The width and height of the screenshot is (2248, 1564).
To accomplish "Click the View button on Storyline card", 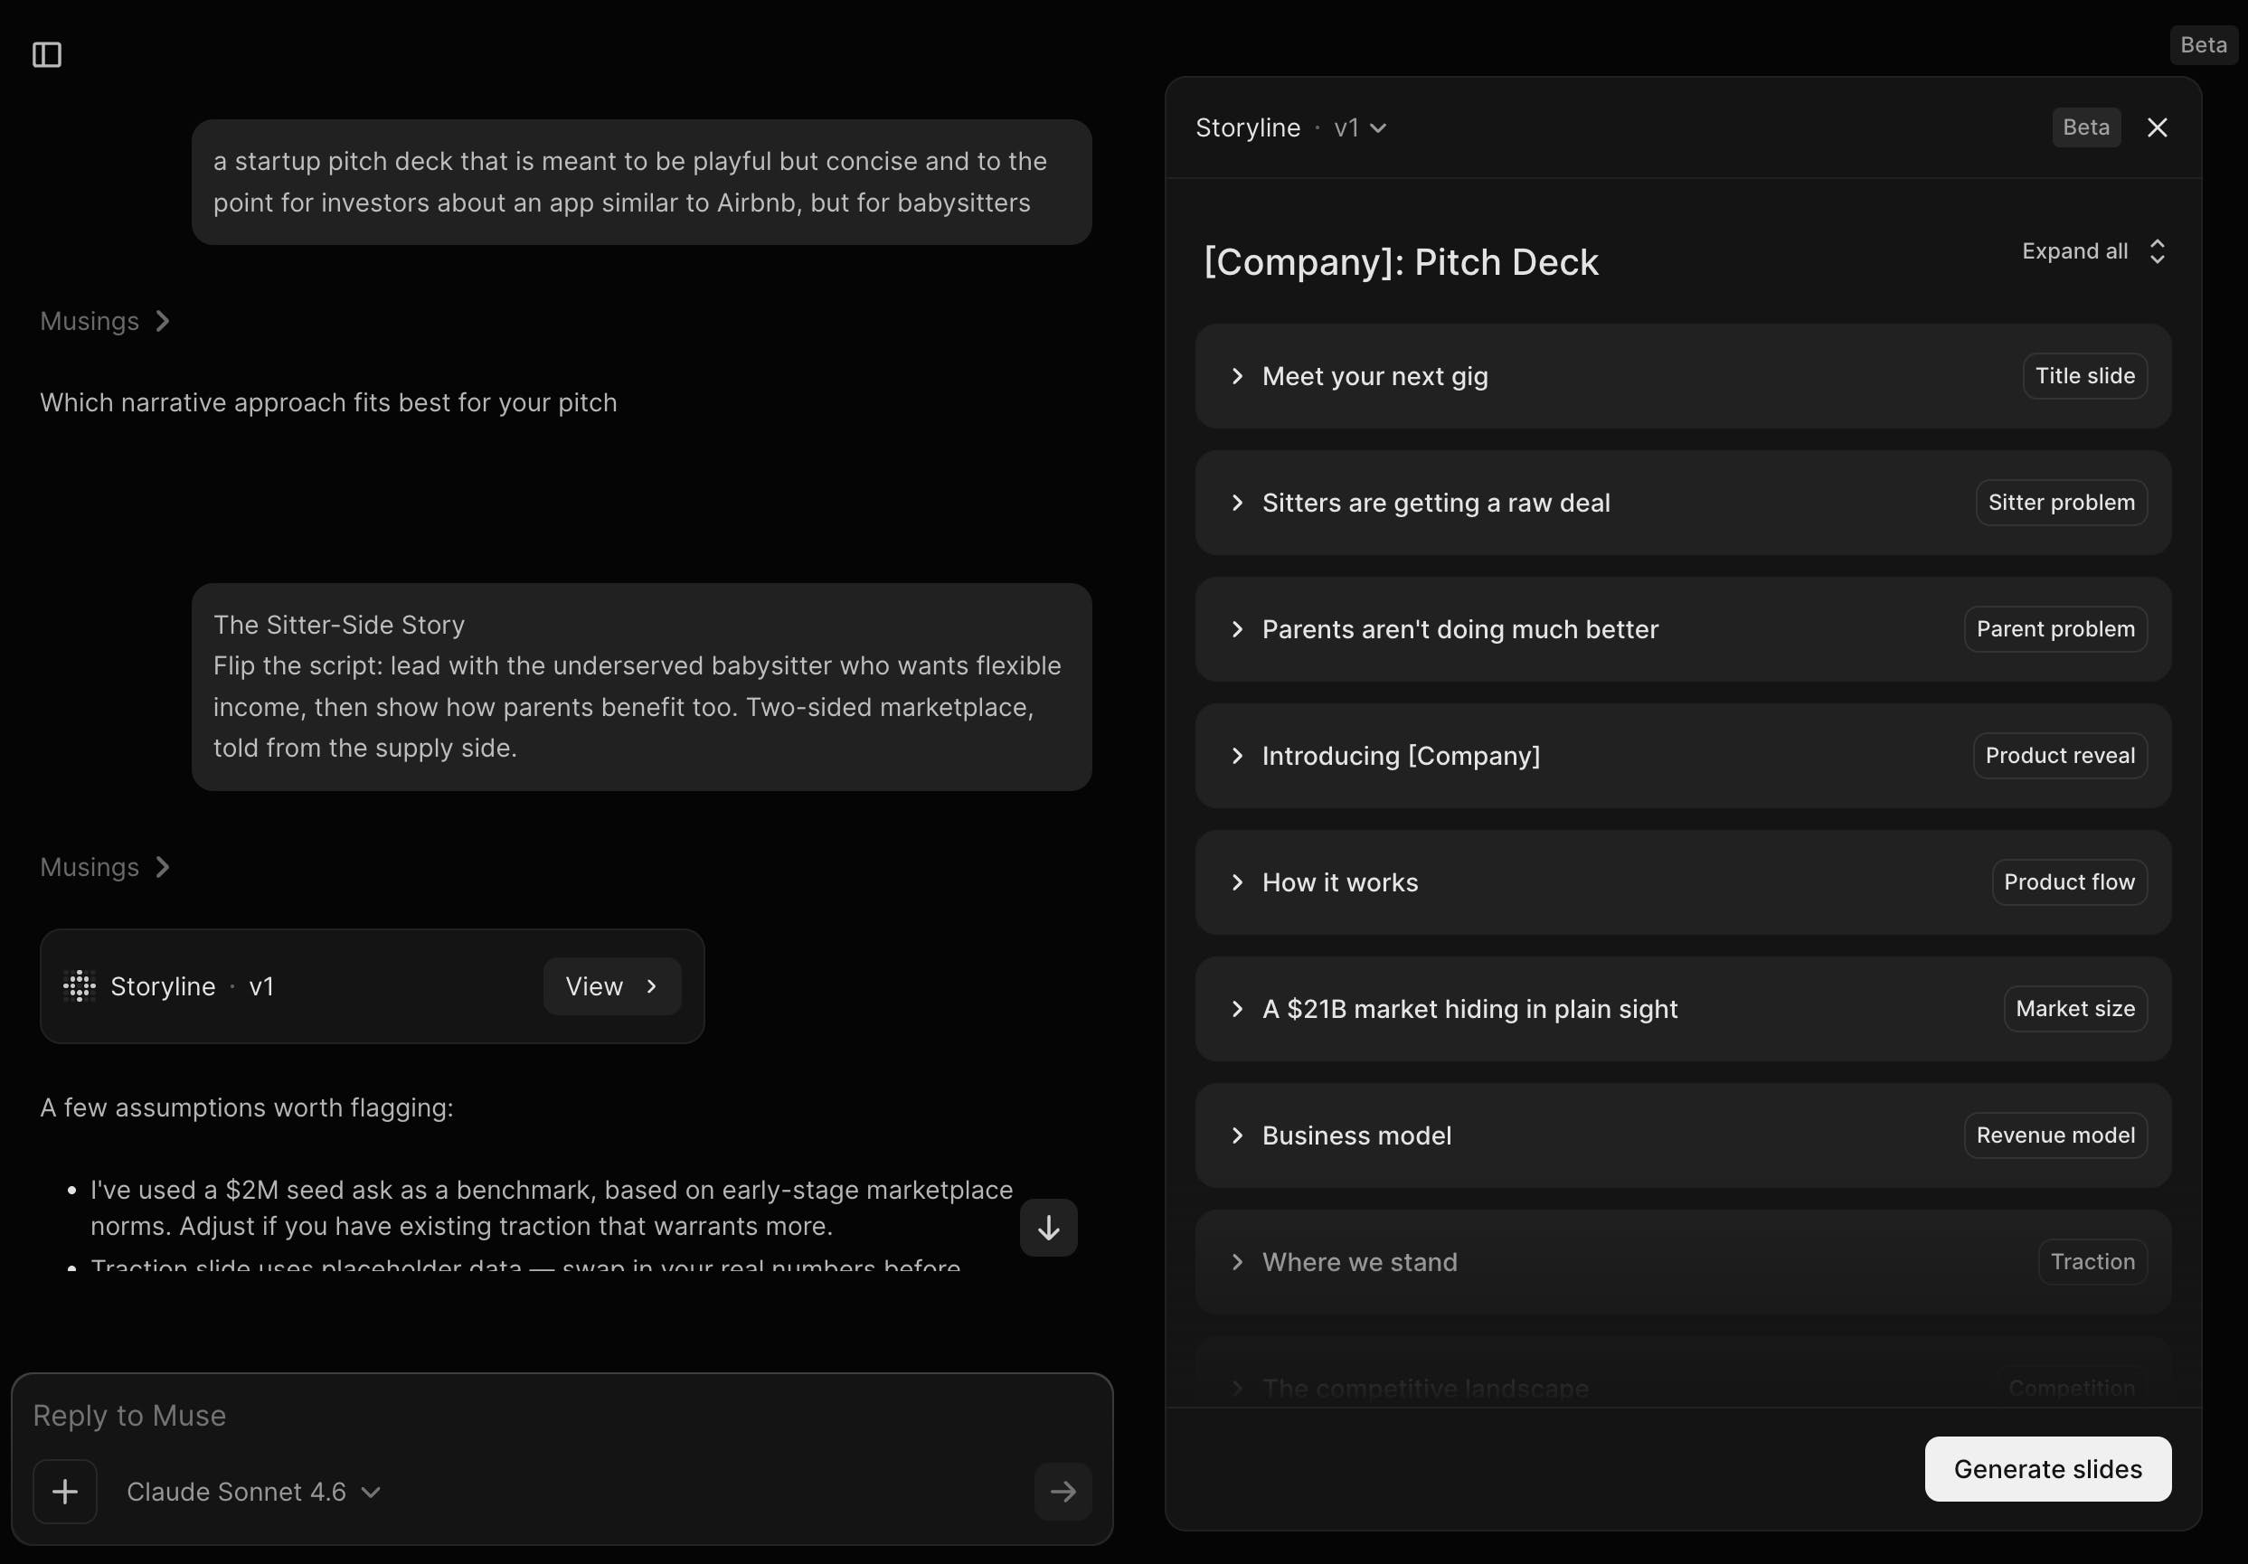I will [x=612, y=985].
